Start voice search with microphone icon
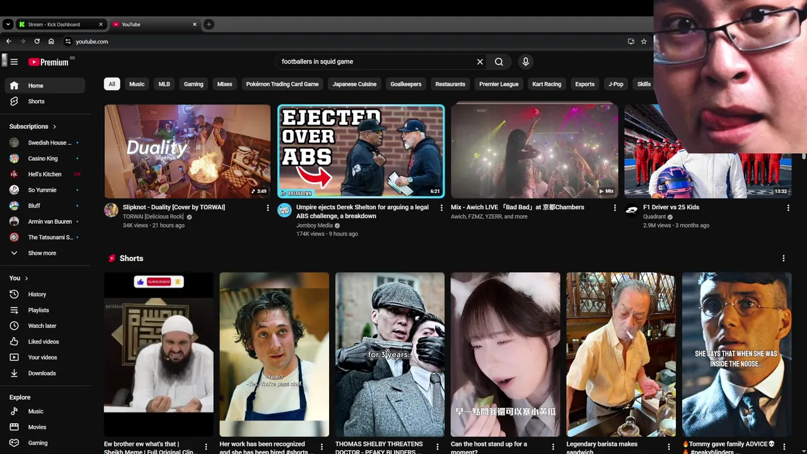Viewport: 807px width, 454px height. (525, 62)
